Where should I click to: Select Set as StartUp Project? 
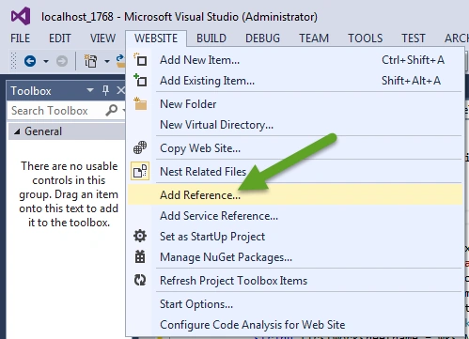[x=295, y=237]
